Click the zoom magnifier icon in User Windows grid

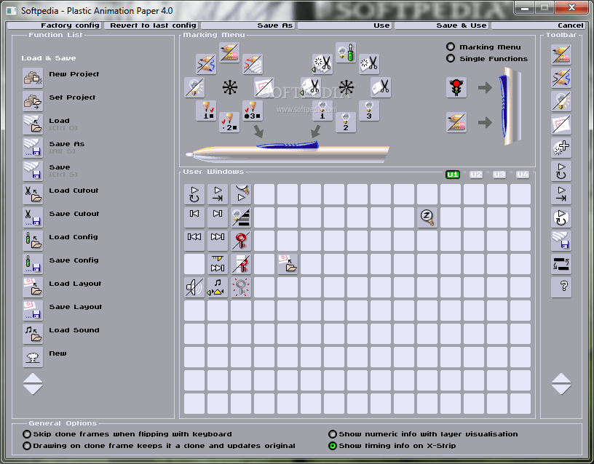[x=427, y=217]
